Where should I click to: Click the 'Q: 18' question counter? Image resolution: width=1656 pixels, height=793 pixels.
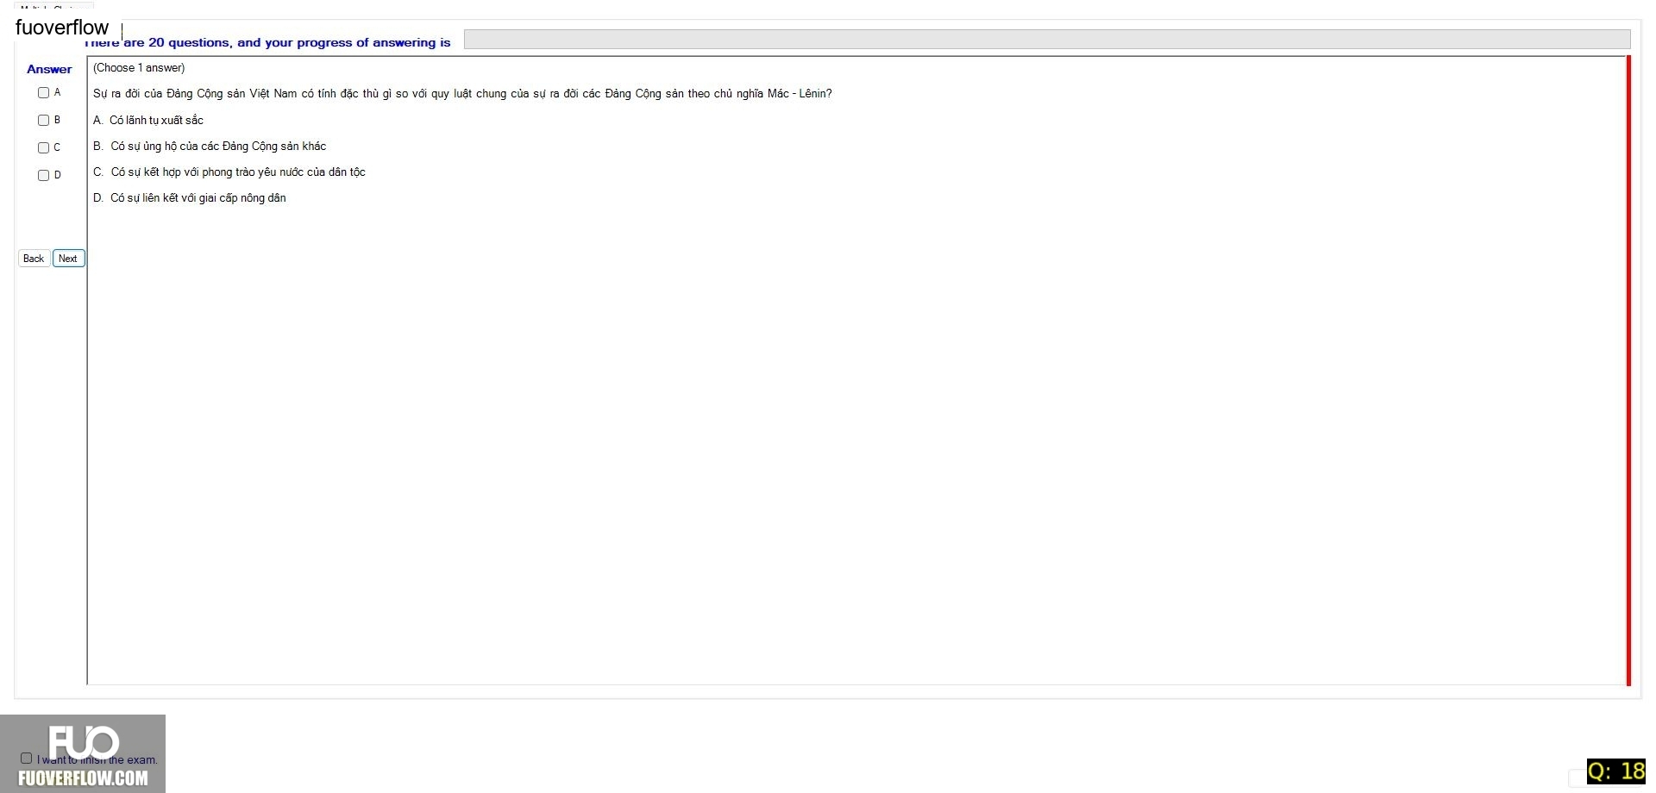tap(1616, 771)
